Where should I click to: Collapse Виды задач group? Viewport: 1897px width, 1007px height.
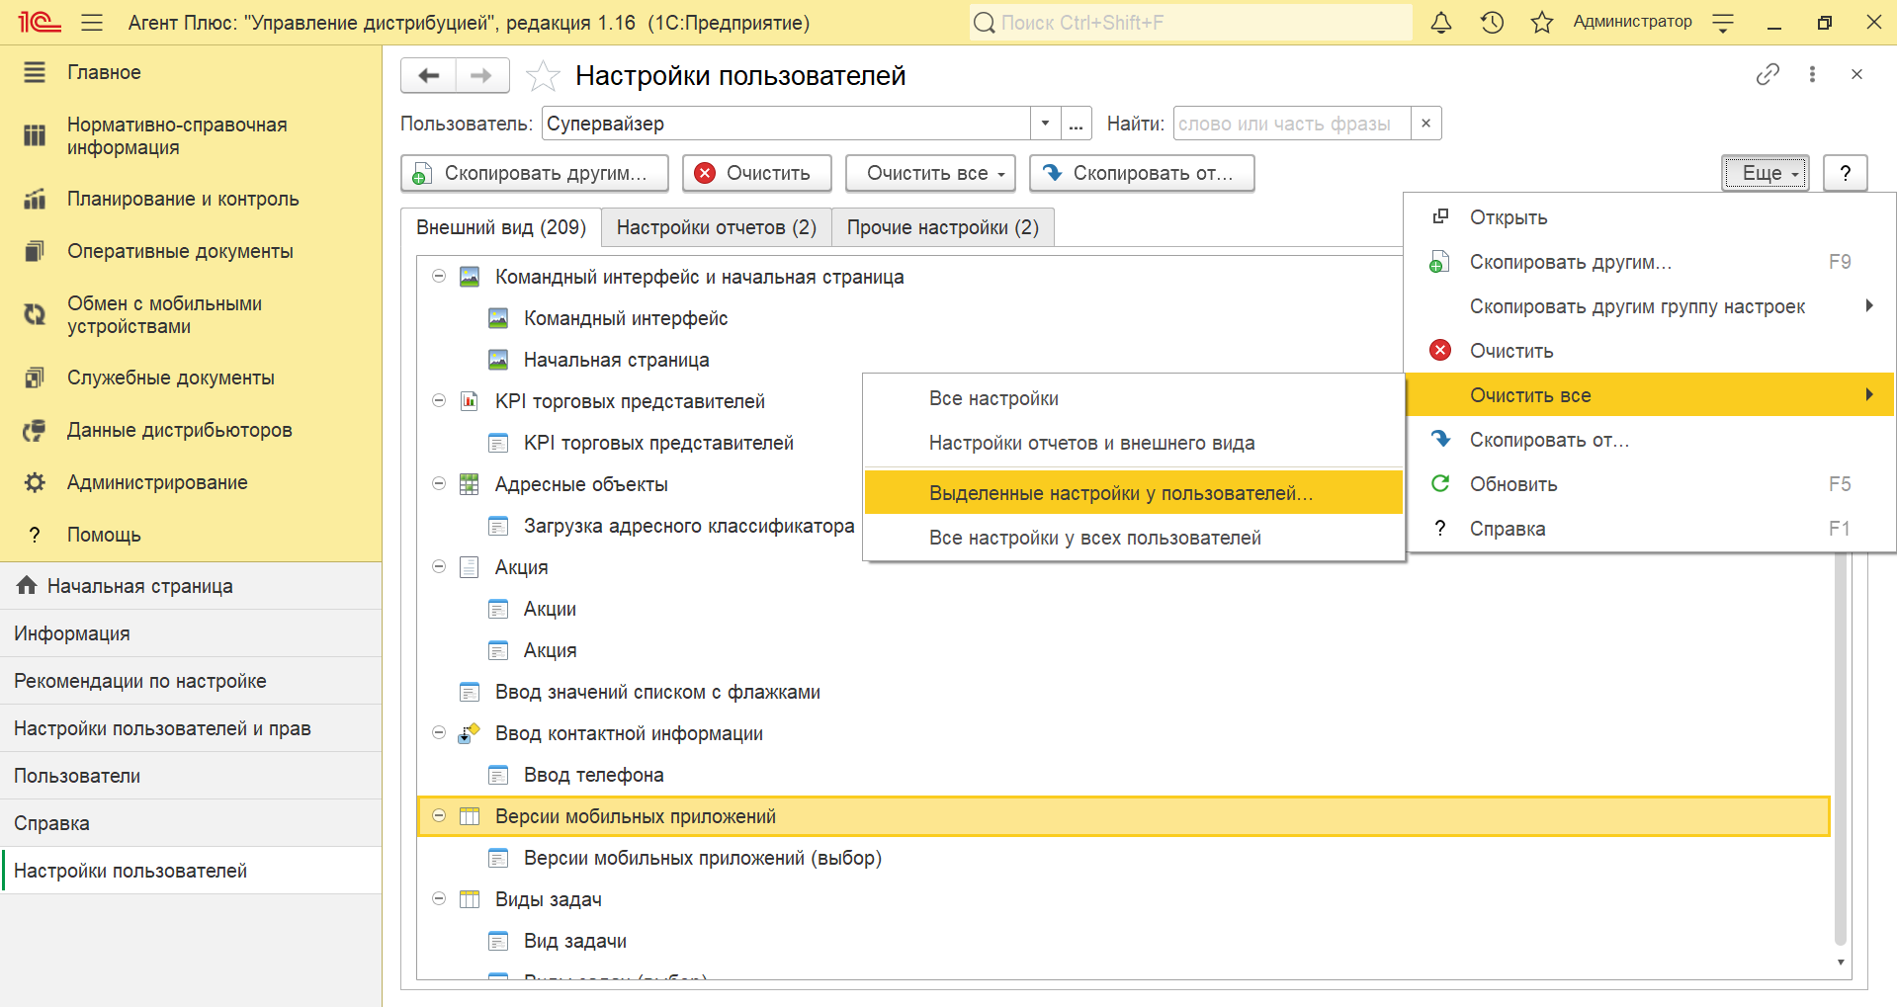pyautogui.click(x=439, y=899)
